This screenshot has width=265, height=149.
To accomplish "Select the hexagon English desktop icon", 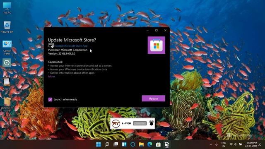I will click(7, 65).
